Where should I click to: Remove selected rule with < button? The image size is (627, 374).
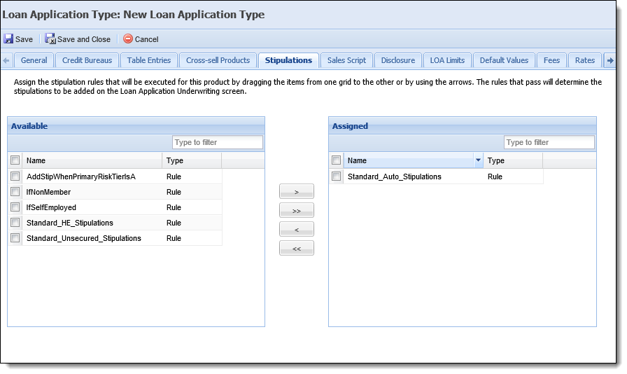[296, 229]
